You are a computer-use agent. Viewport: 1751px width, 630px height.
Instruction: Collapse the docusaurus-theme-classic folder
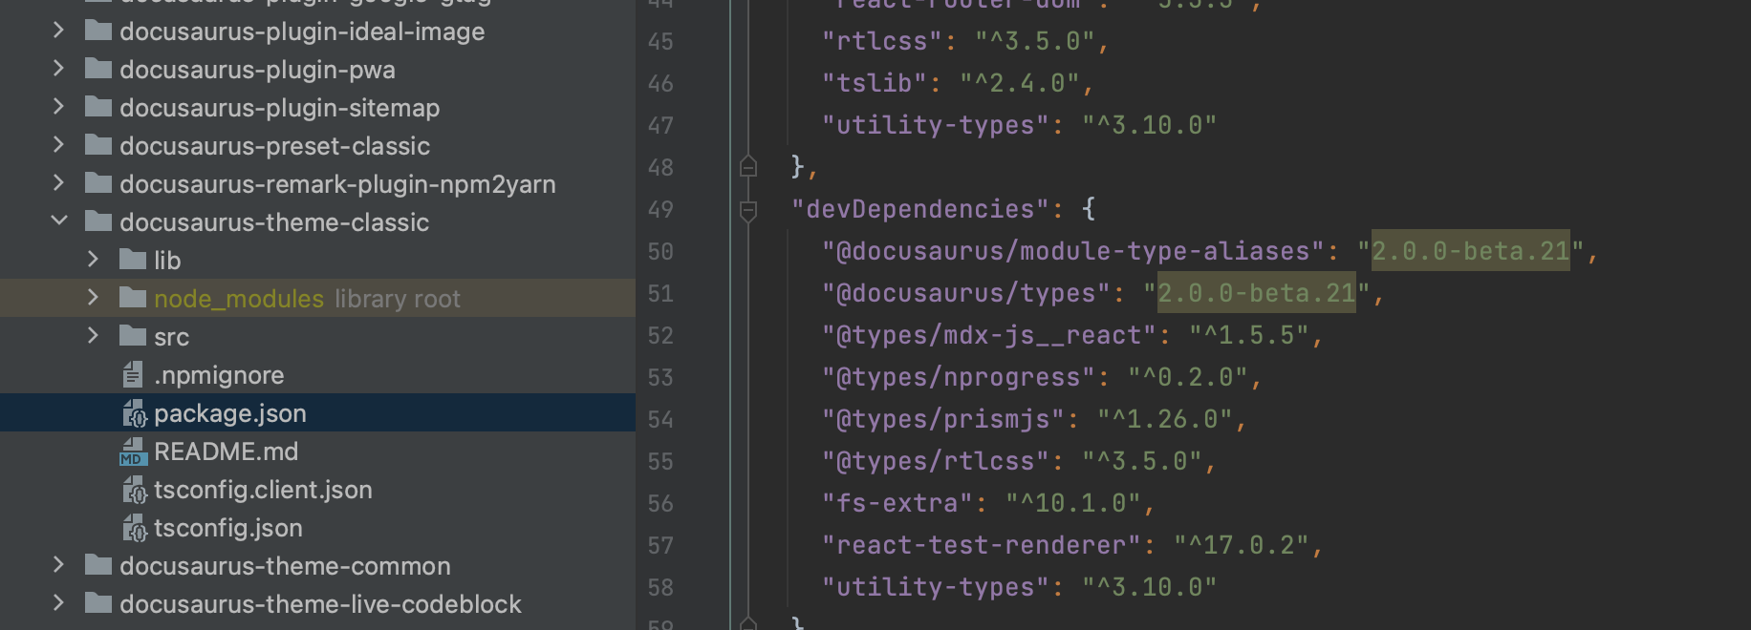(59, 221)
